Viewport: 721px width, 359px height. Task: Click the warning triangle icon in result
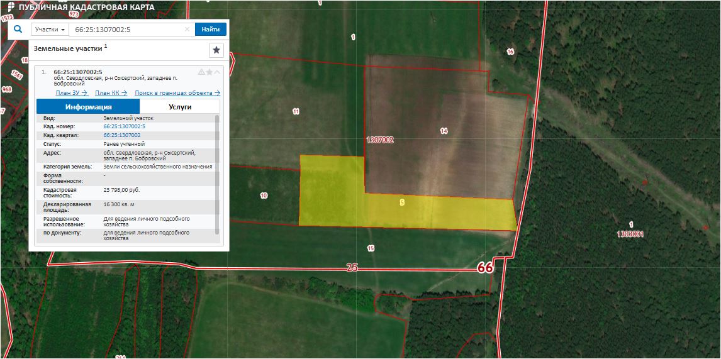[x=201, y=72]
